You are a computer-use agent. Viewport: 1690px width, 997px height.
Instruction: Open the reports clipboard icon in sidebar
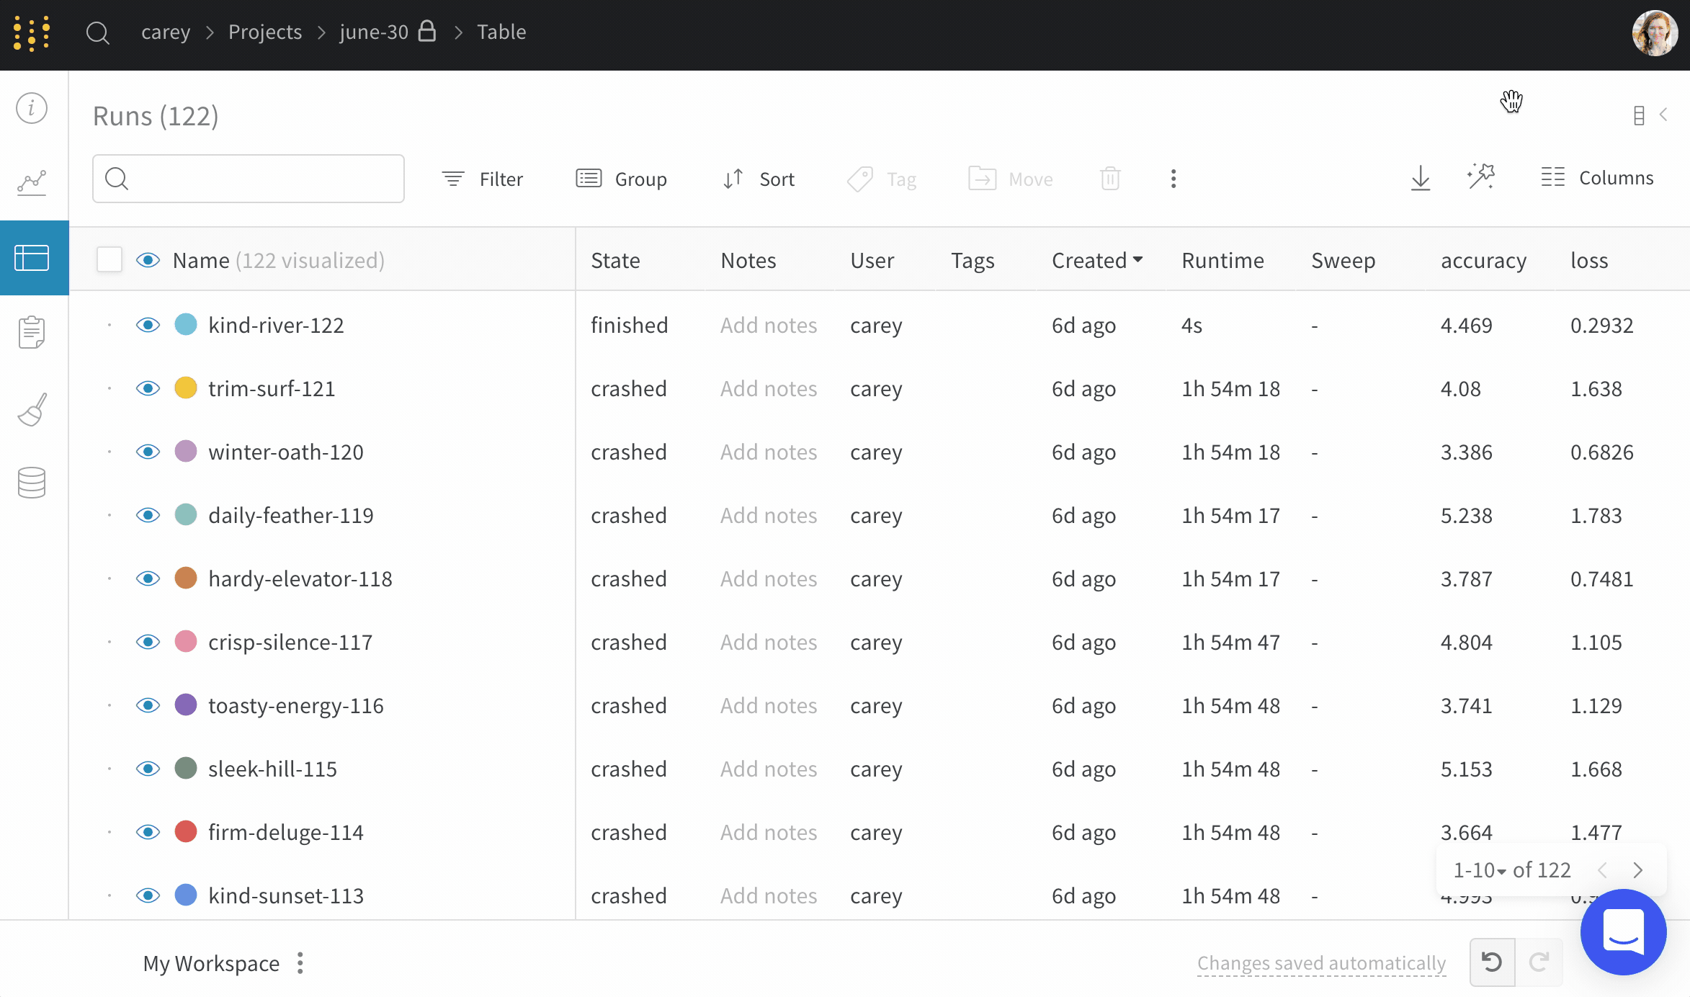coord(32,331)
